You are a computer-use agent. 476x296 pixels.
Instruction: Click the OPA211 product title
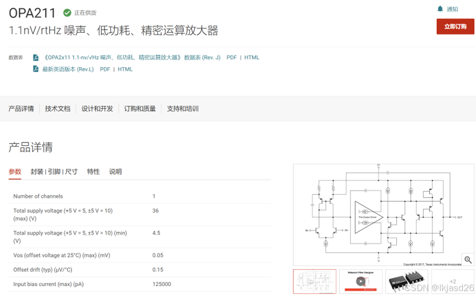coord(32,13)
